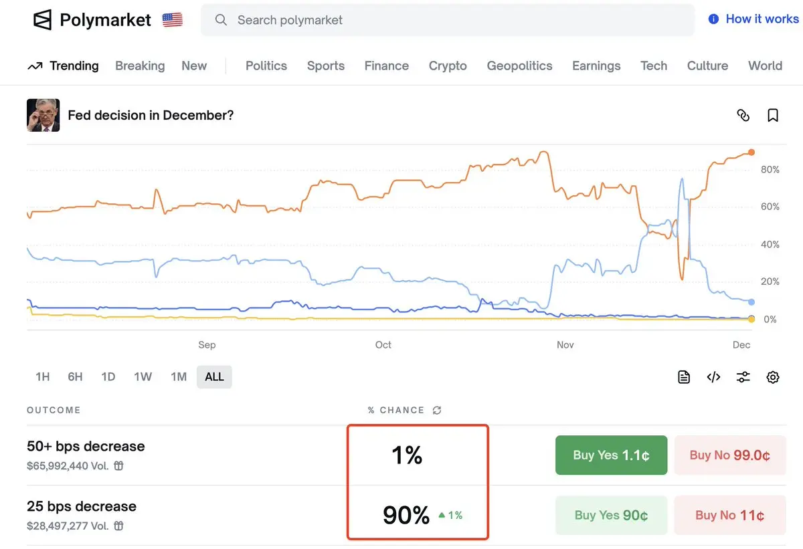Image resolution: width=803 pixels, height=549 pixels.
Task: Switch to the Crypto tab
Action: click(448, 66)
